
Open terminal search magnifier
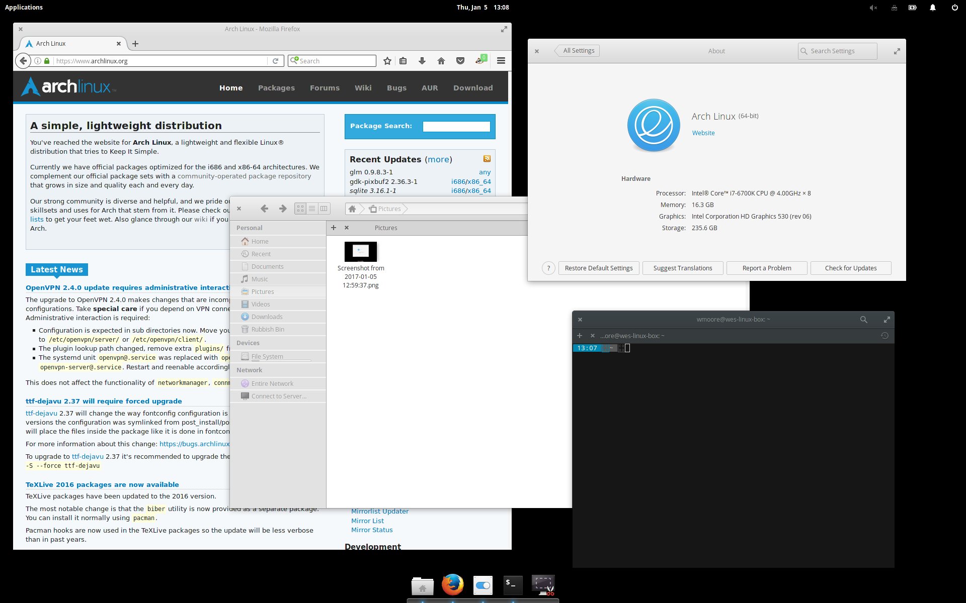pos(864,320)
